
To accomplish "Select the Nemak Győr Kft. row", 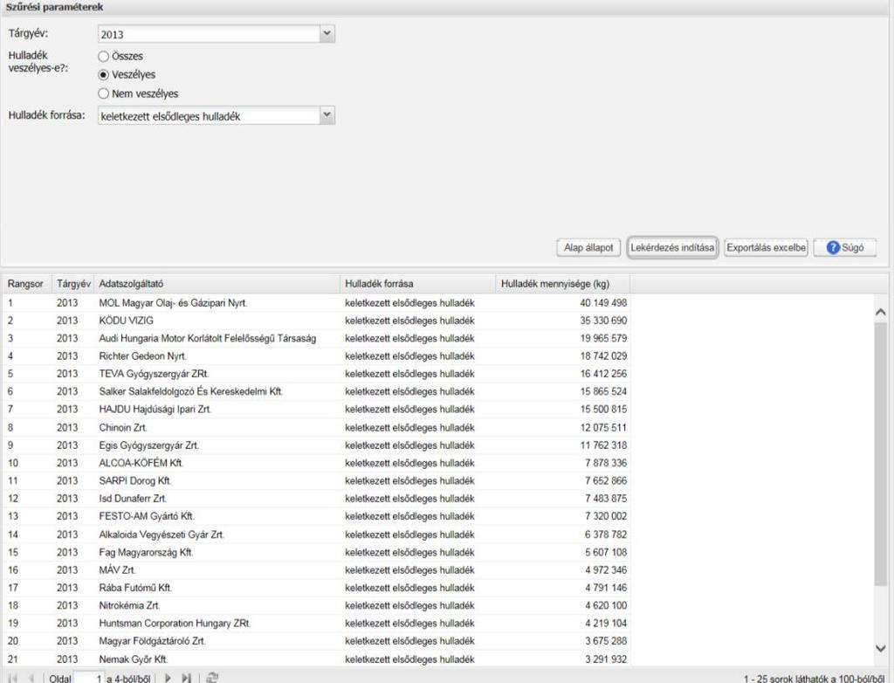I will point(316,659).
